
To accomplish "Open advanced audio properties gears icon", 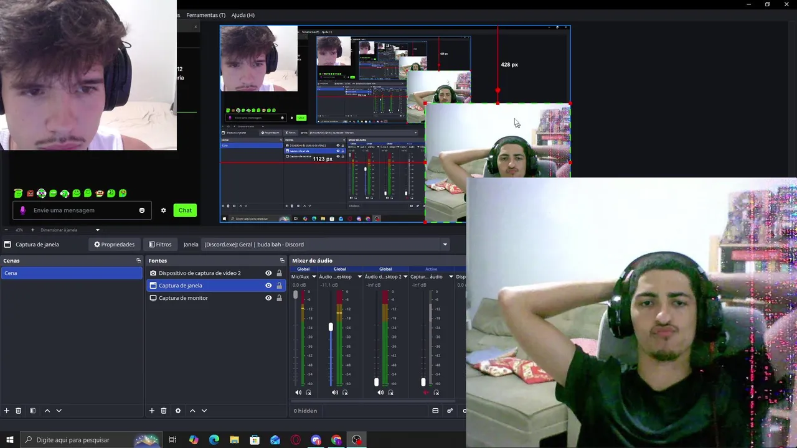I will coord(450,411).
